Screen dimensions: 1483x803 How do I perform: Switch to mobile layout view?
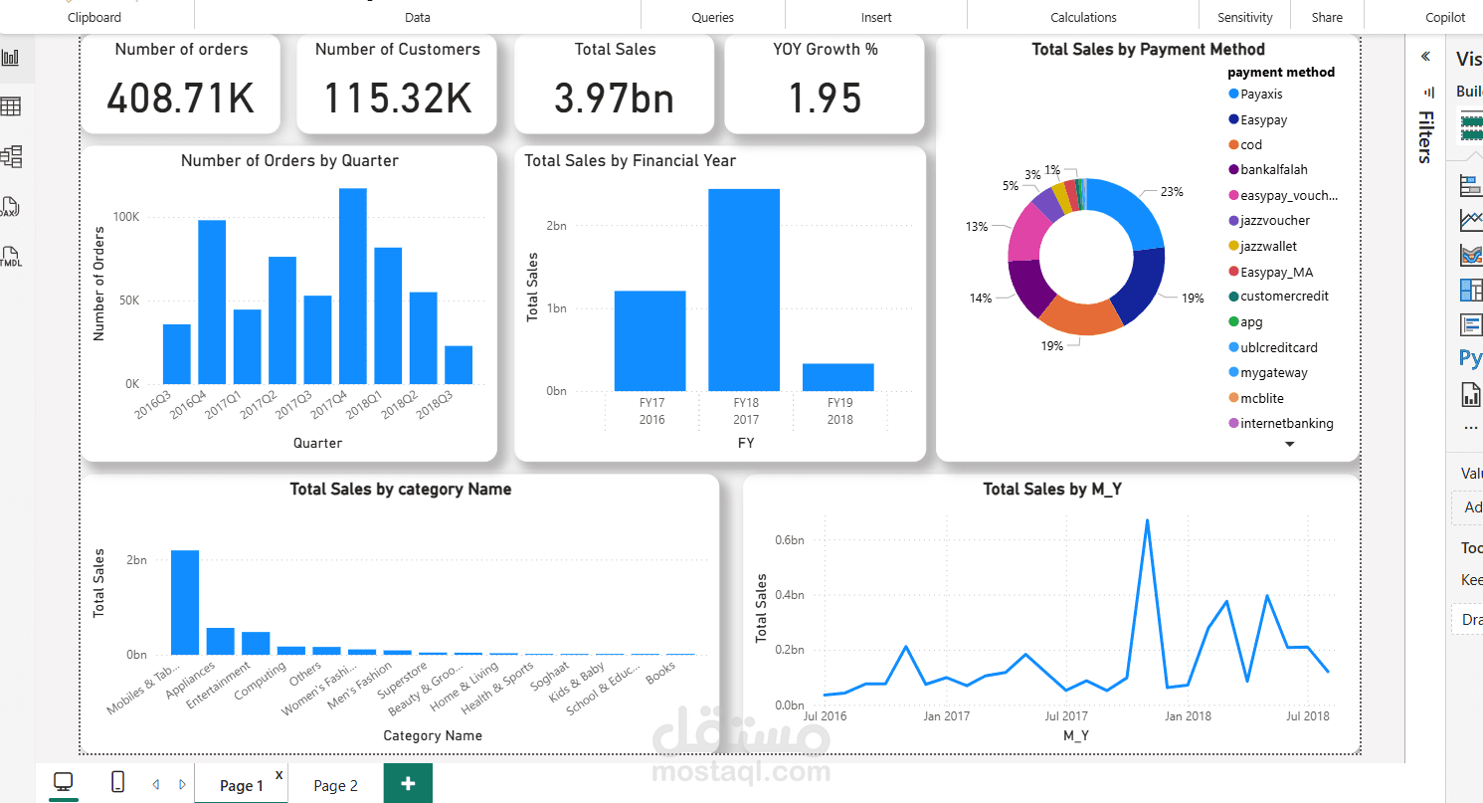(x=116, y=782)
